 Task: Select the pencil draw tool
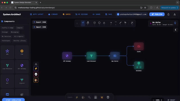pos(120,23)
